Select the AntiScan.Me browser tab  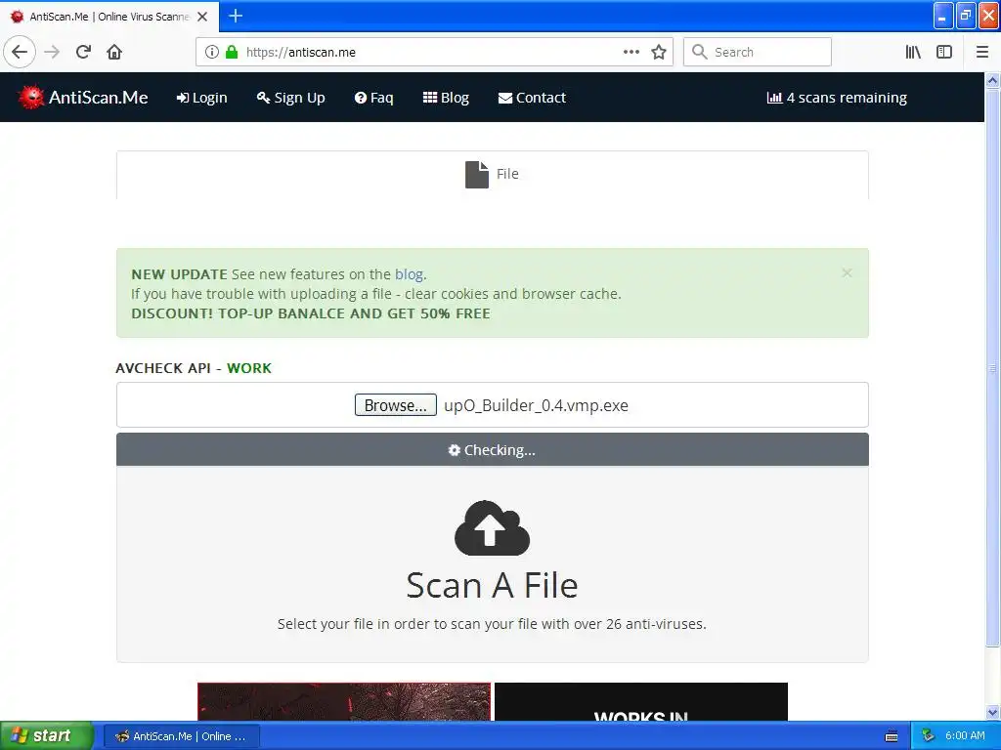pos(109,17)
